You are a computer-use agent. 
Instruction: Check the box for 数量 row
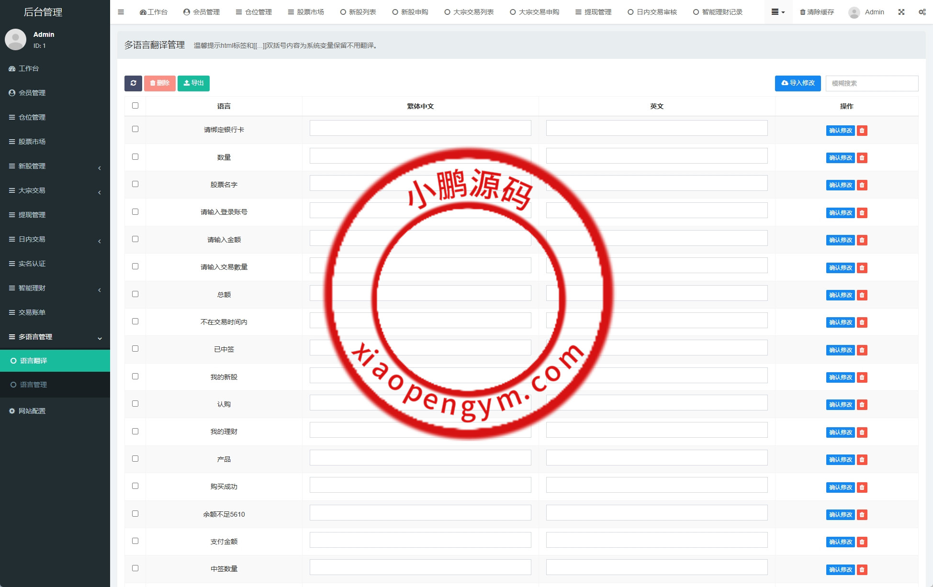click(x=135, y=156)
